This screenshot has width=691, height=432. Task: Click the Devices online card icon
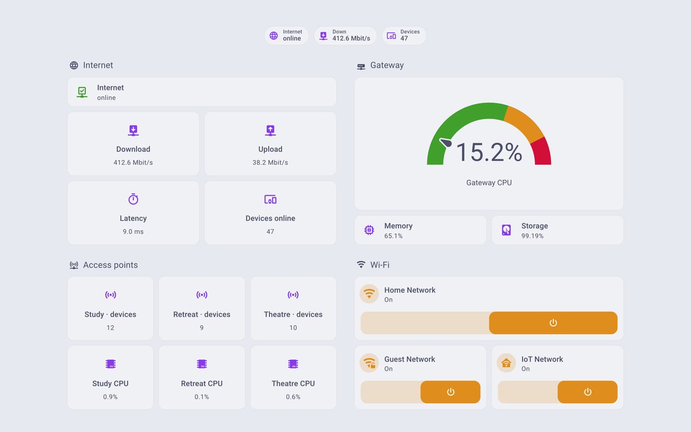coord(270,199)
